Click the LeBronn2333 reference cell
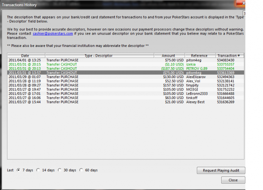263x190 pixels. coord(197,93)
